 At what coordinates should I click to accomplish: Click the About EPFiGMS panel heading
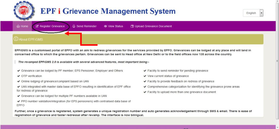(138, 39)
